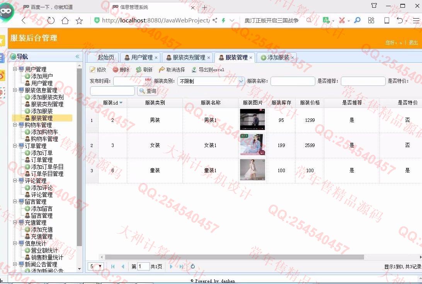Close the 用户管理 tab

pyautogui.click(x=156, y=58)
